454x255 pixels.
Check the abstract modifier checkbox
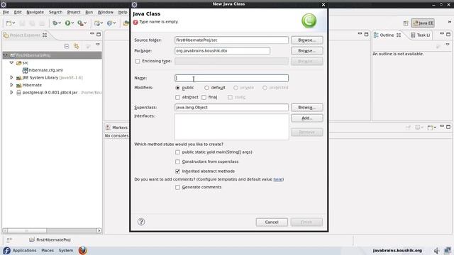(x=177, y=98)
